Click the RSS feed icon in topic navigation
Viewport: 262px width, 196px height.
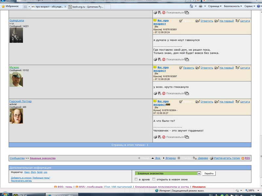tap(243, 158)
